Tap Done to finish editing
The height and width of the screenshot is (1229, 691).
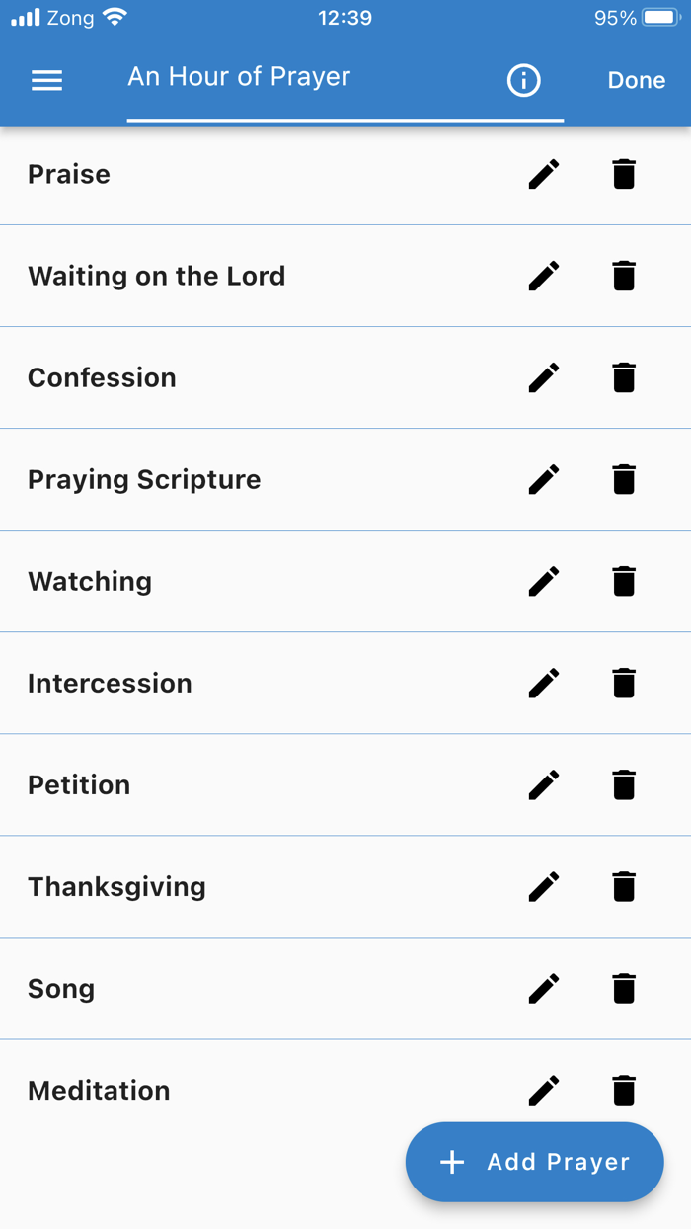pyautogui.click(x=636, y=80)
